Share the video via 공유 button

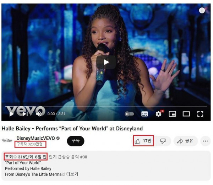click(x=185, y=141)
